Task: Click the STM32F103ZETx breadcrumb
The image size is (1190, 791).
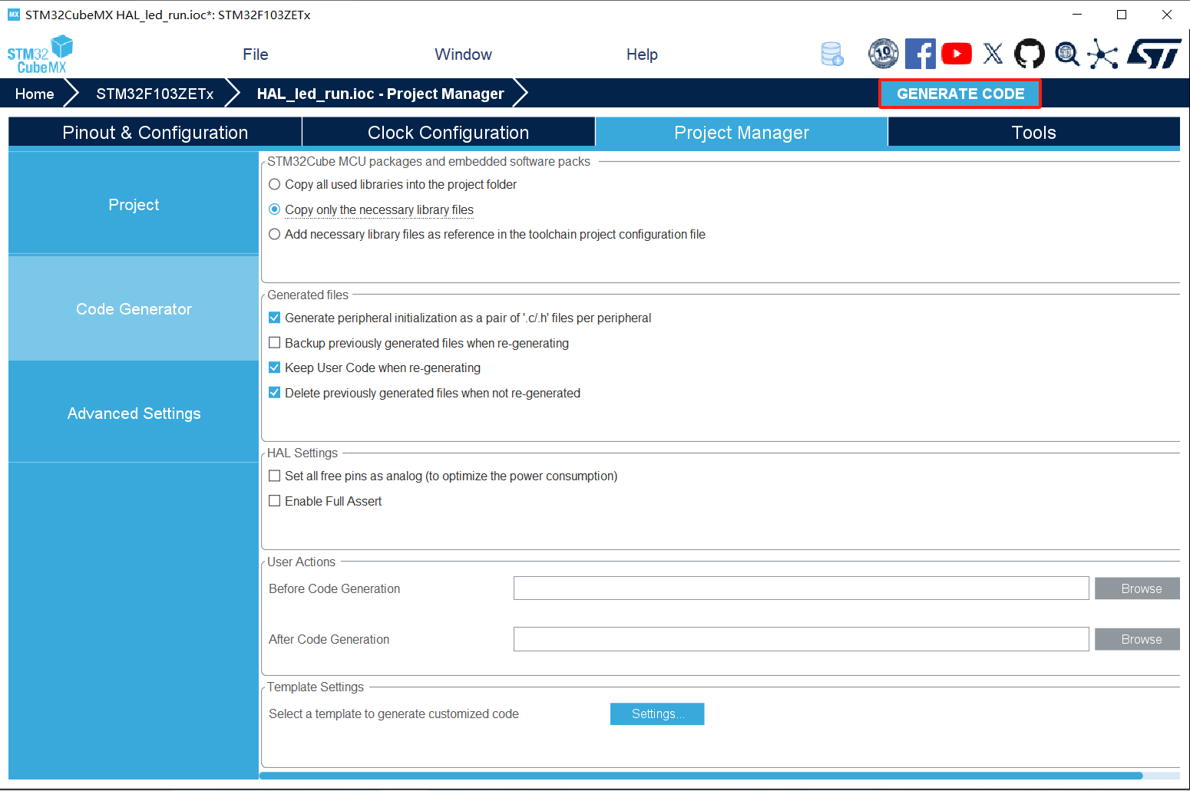Action: [x=154, y=94]
